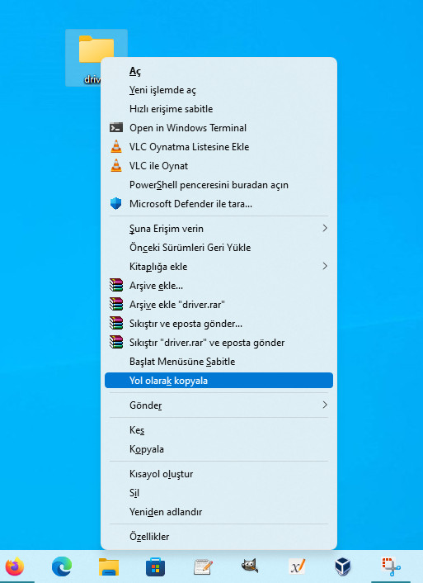Open VirtualBox from the taskbar

[344, 567]
